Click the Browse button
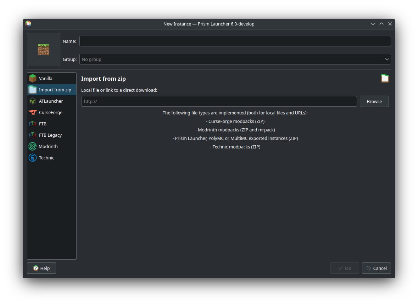Viewport: 418px width, 305px height. point(374,101)
